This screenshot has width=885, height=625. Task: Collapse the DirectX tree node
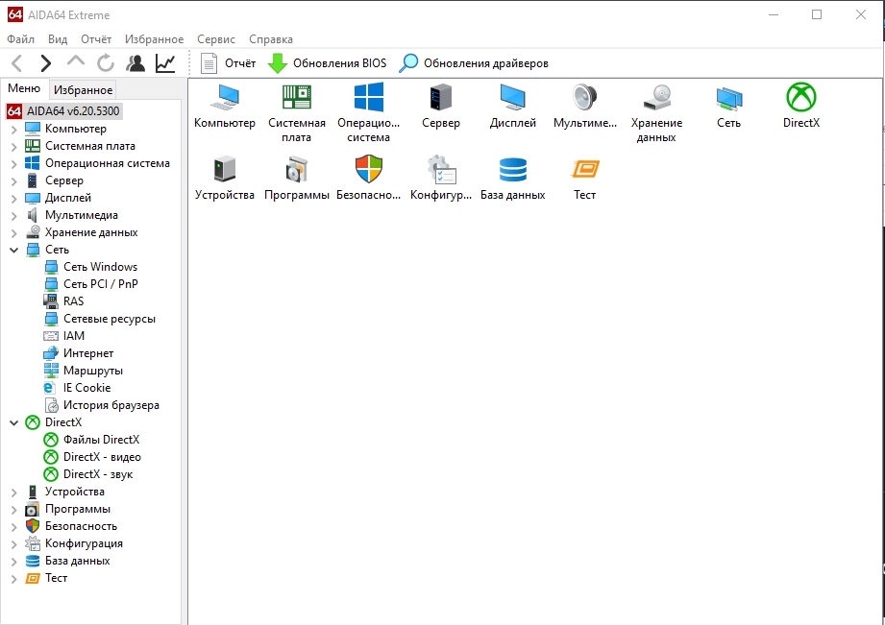14,422
